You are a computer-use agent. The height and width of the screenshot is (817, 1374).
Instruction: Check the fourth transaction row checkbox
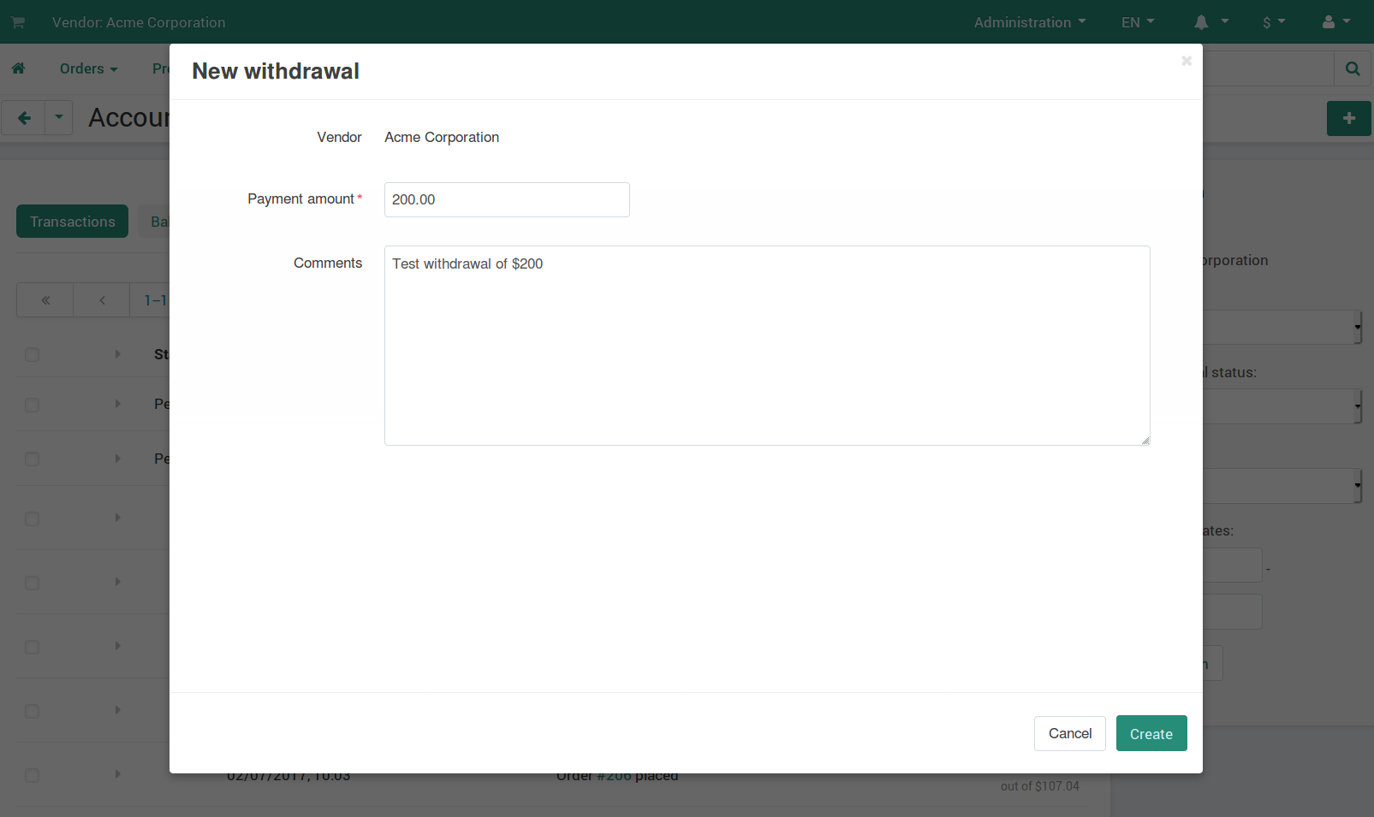[33, 583]
